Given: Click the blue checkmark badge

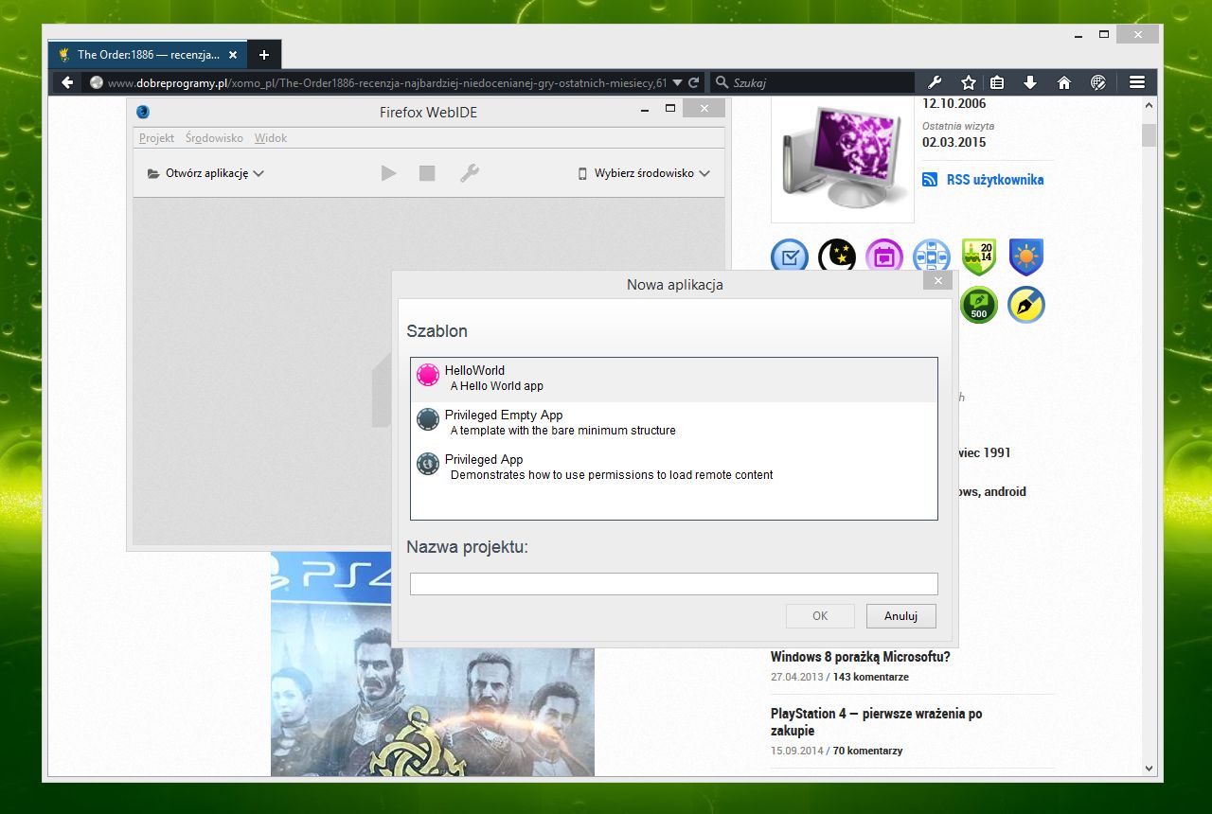Looking at the screenshot, I should (789, 256).
